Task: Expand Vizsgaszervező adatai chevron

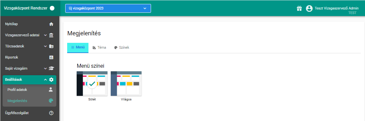Action: tap(46, 35)
